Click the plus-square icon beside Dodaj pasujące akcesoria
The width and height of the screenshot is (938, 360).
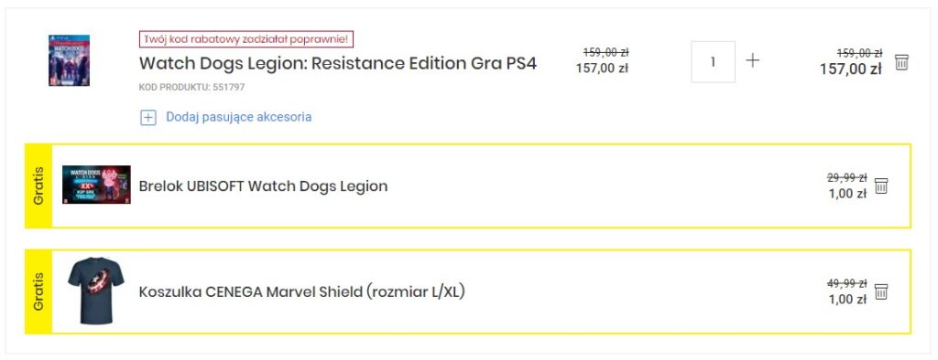147,118
